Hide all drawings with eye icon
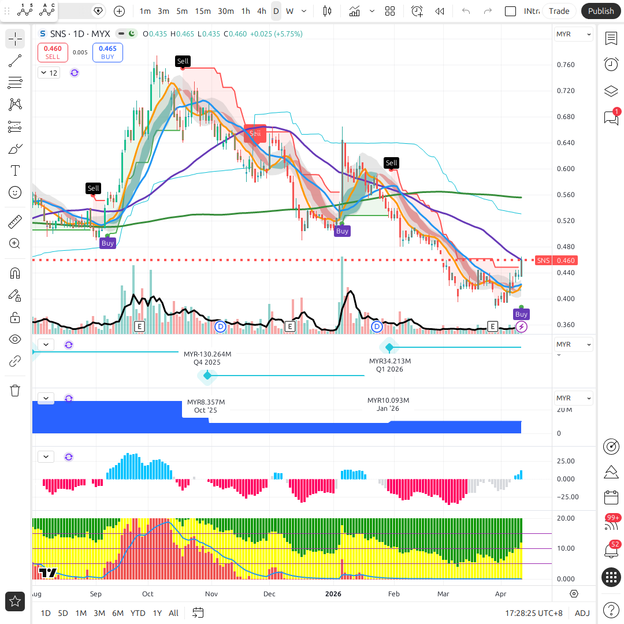The image size is (624, 624). [x=15, y=339]
